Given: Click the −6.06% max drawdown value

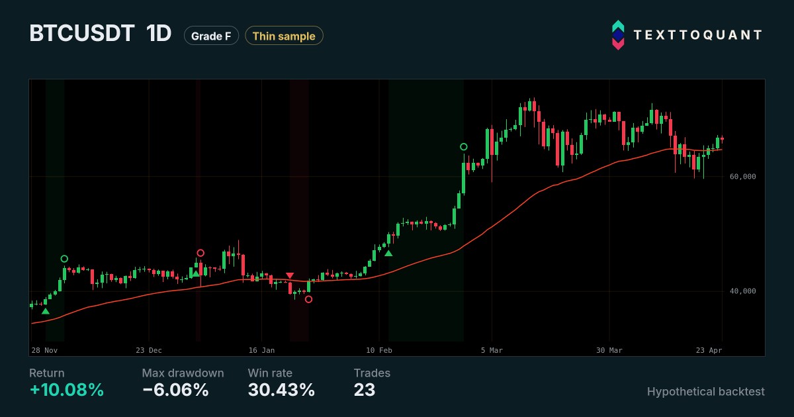Looking at the screenshot, I should click(x=175, y=391).
